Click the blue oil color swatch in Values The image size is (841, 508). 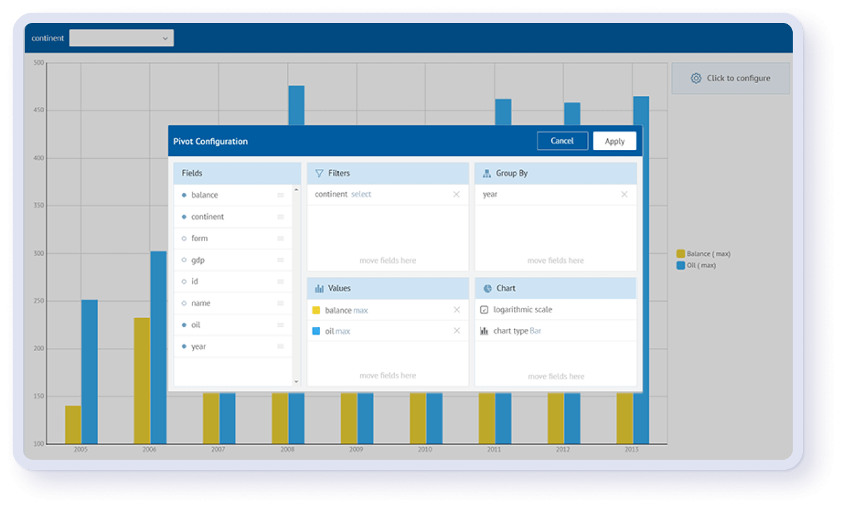pos(316,331)
